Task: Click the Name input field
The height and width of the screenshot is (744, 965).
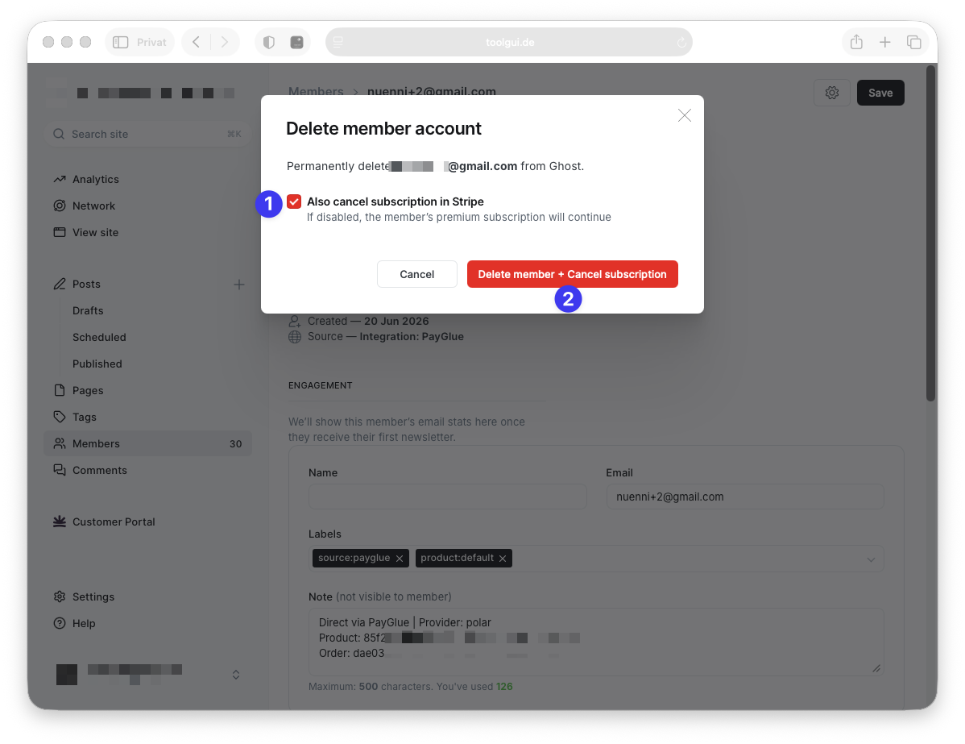Action: click(x=447, y=497)
